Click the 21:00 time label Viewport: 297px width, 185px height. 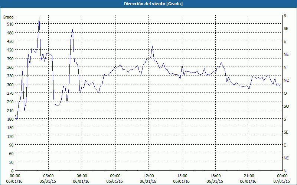(249, 176)
